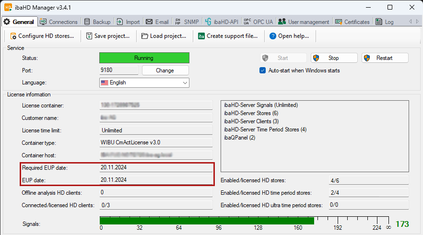Image resolution: width=423 pixels, height=235 pixels.
Task: Go to the E-mail tab
Action: [157, 22]
